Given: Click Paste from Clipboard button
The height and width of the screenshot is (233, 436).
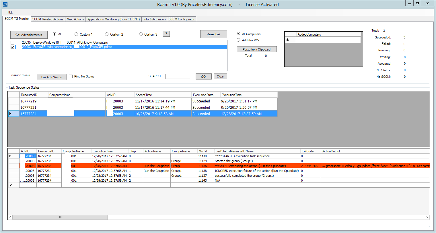Looking at the screenshot, I should pos(256,49).
